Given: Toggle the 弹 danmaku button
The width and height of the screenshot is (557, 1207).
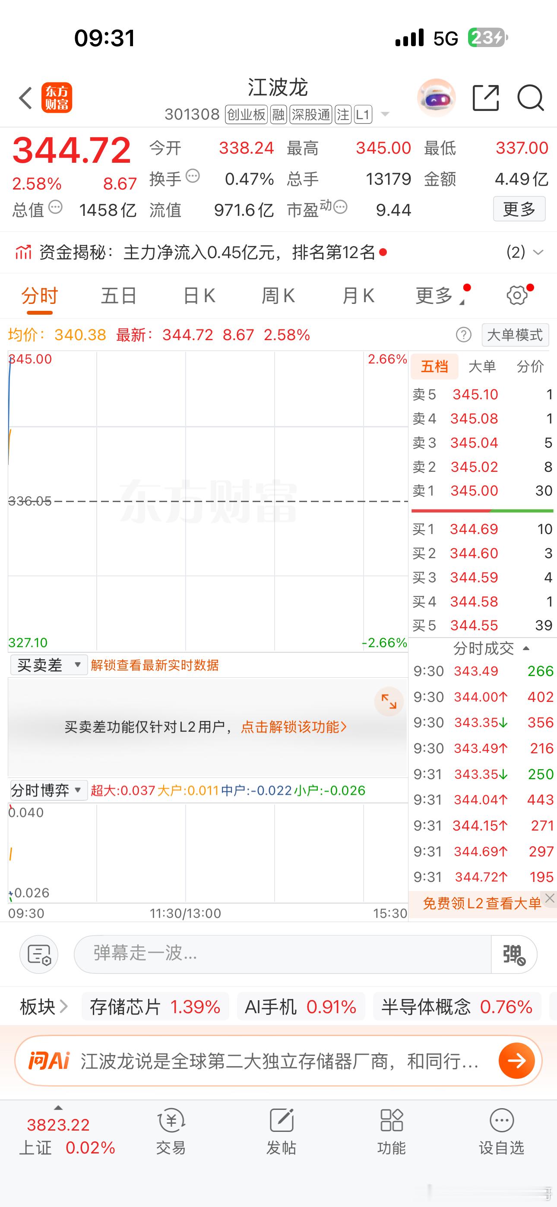Looking at the screenshot, I should (x=514, y=954).
